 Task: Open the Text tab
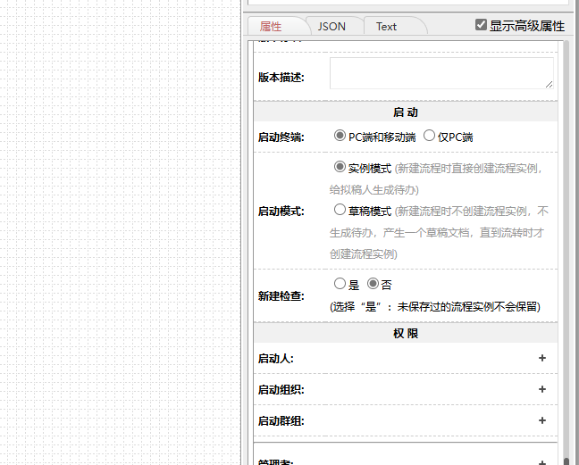386,27
